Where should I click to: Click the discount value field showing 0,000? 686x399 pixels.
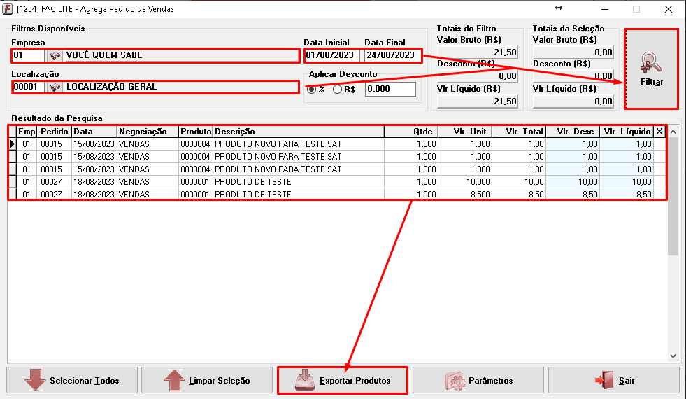(x=390, y=89)
